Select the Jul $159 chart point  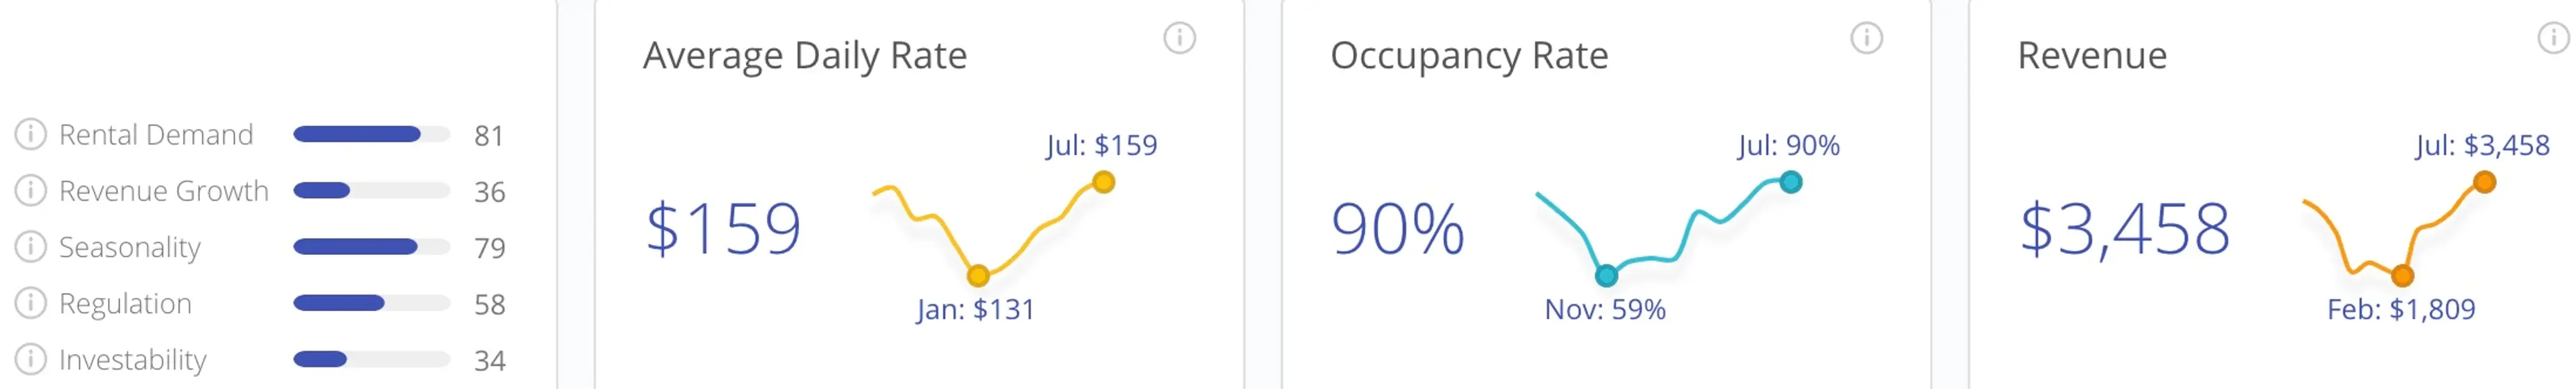pos(1103,182)
